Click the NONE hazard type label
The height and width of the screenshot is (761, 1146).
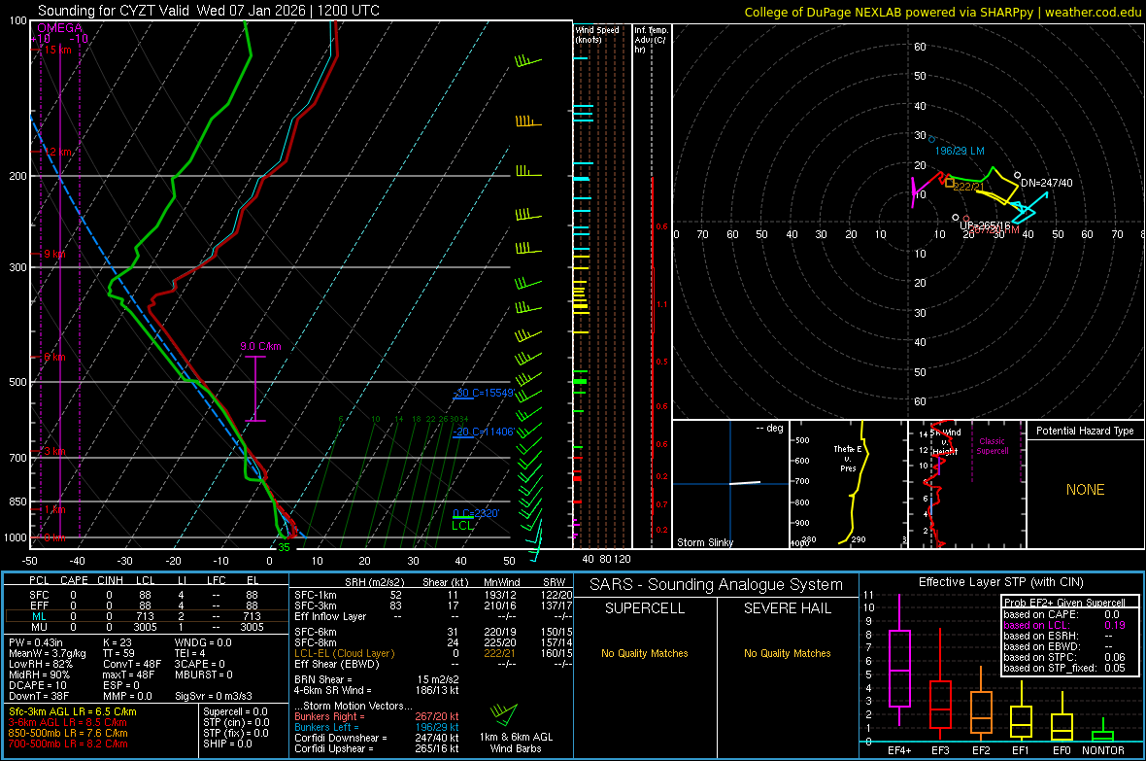click(x=1085, y=490)
